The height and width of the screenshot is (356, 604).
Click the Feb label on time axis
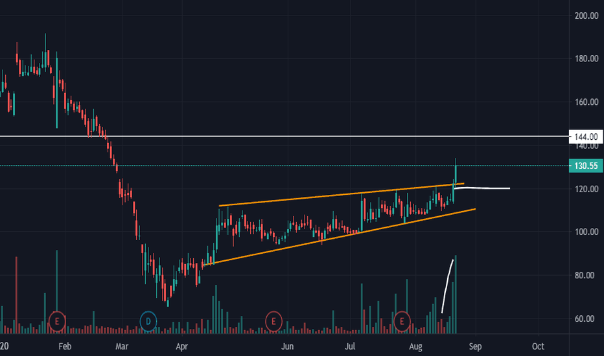click(x=65, y=346)
